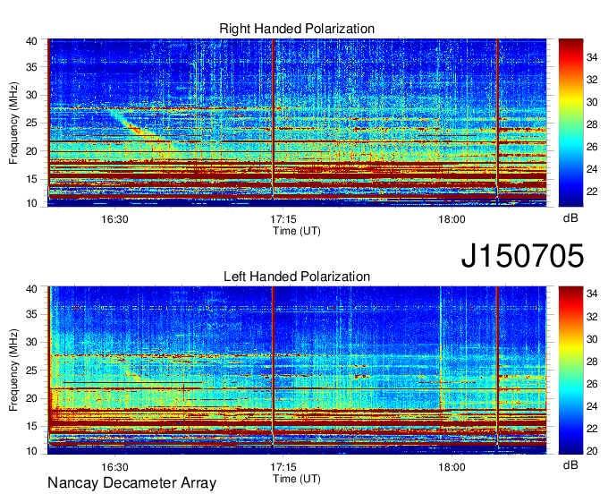608x494 pixels.
Task: Click the '35' frequency tick of bottom plot
Action: [x=31, y=314]
